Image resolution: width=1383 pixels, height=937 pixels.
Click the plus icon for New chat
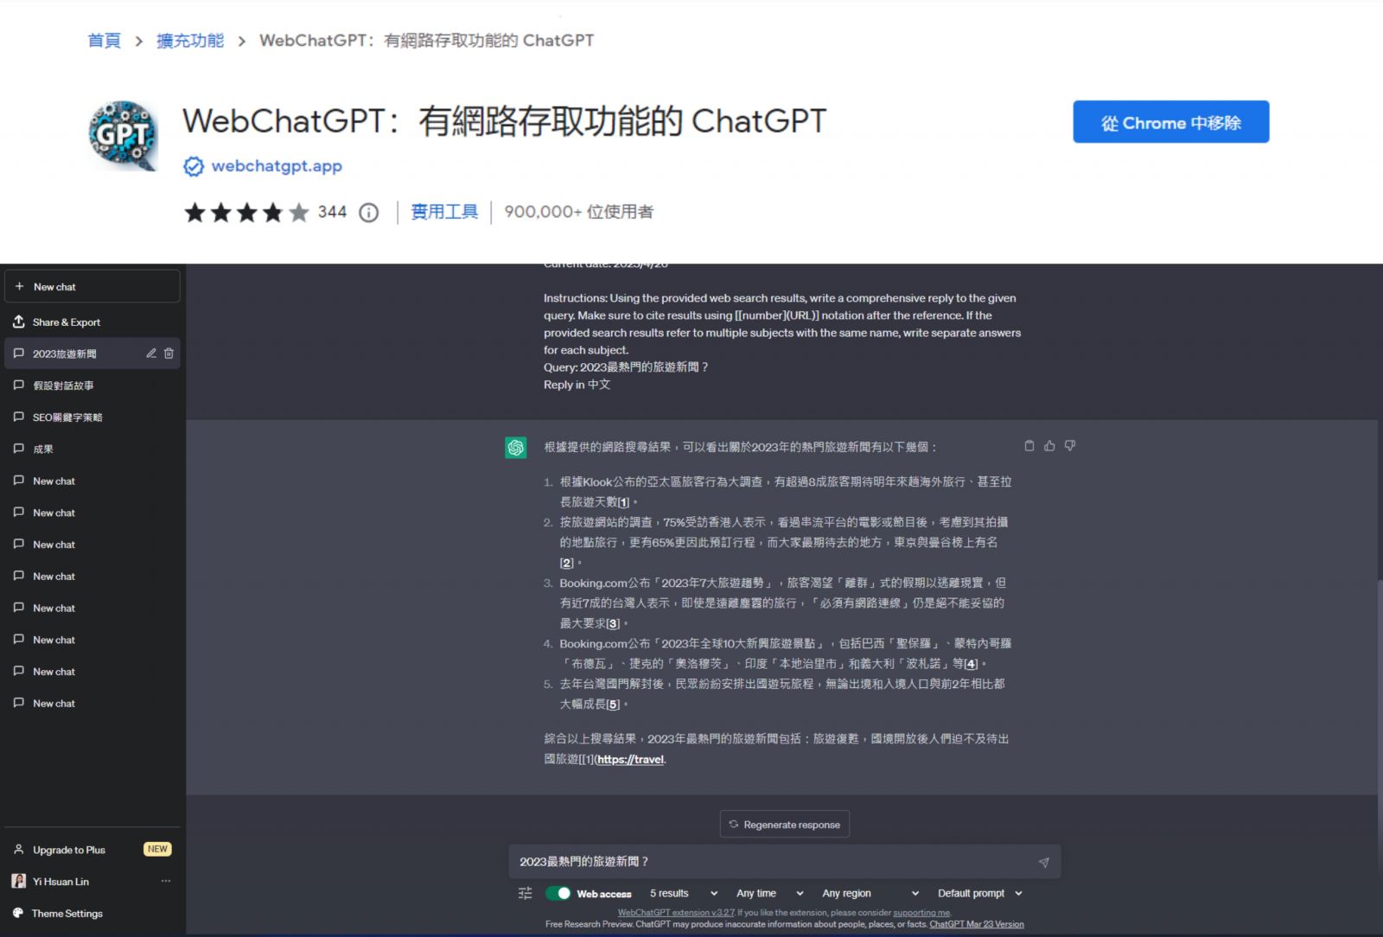point(19,286)
